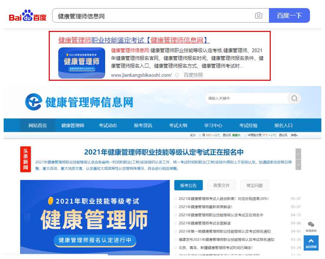Viewport: 325px width, 259px height.
Task: Click the 微信咨询 WeChat icon
Action: [311, 227]
